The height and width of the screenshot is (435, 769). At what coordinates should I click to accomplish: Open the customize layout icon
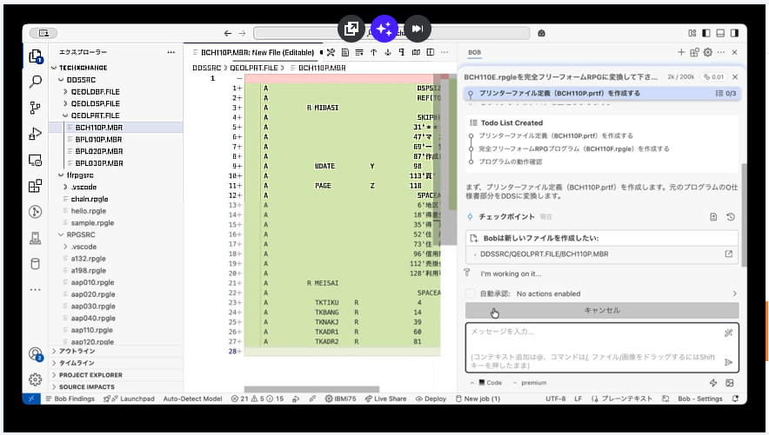(692, 33)
